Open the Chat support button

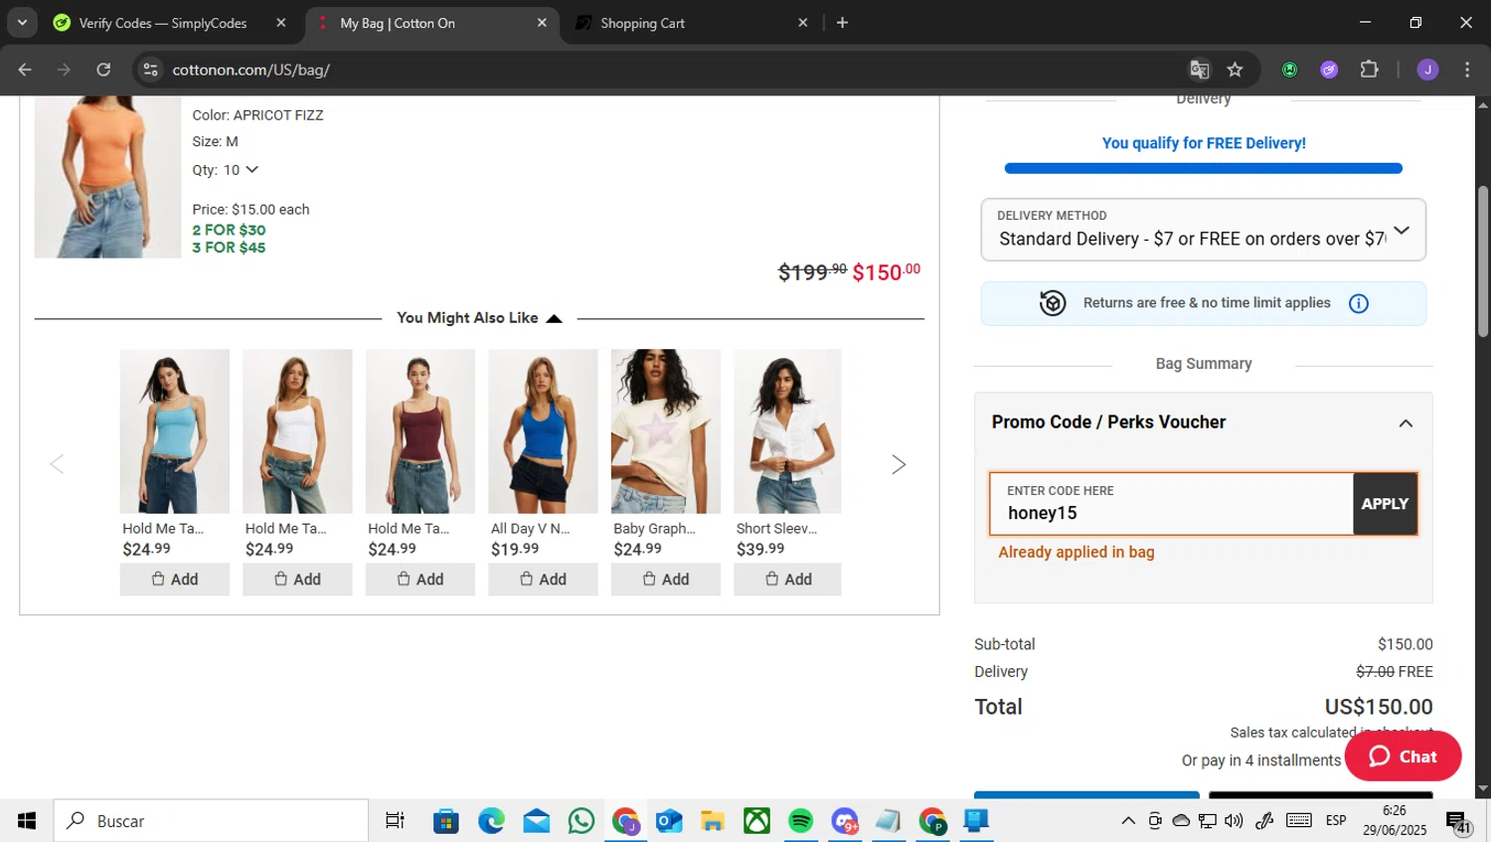1403,757
